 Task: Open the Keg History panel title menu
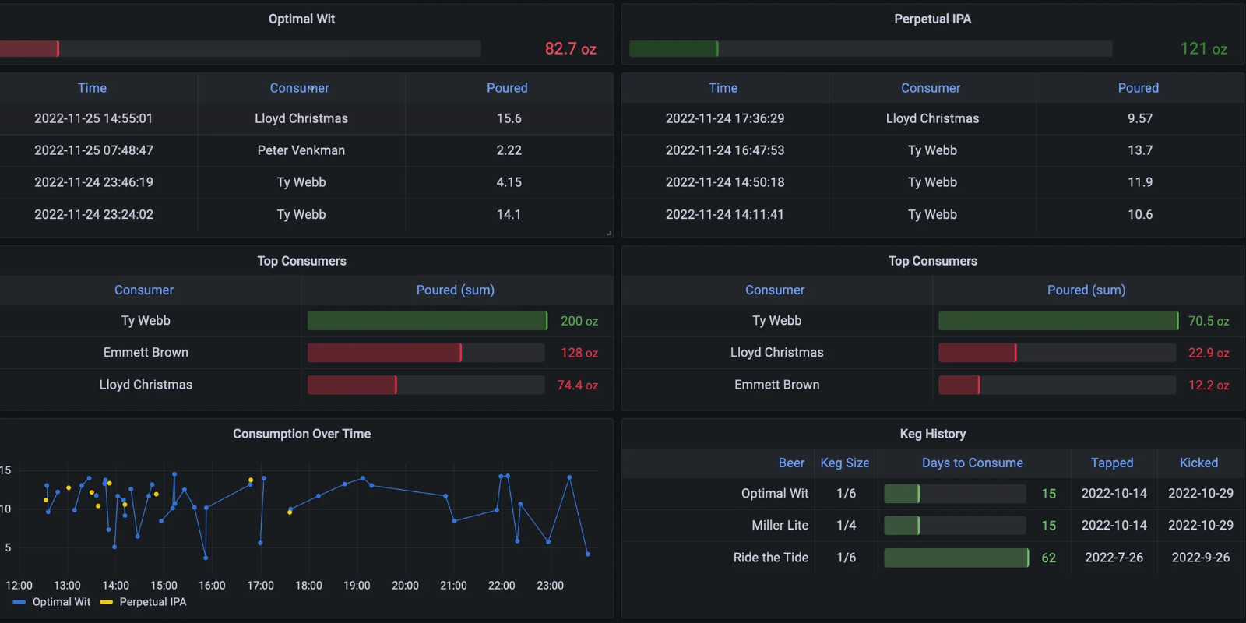pos(932,434)
